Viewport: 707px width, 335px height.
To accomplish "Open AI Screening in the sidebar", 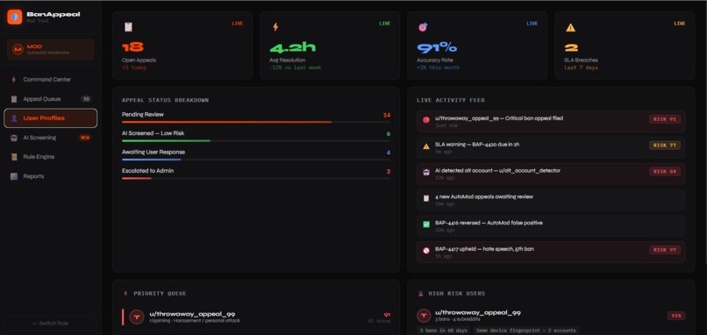I will (x=51, y=138).
